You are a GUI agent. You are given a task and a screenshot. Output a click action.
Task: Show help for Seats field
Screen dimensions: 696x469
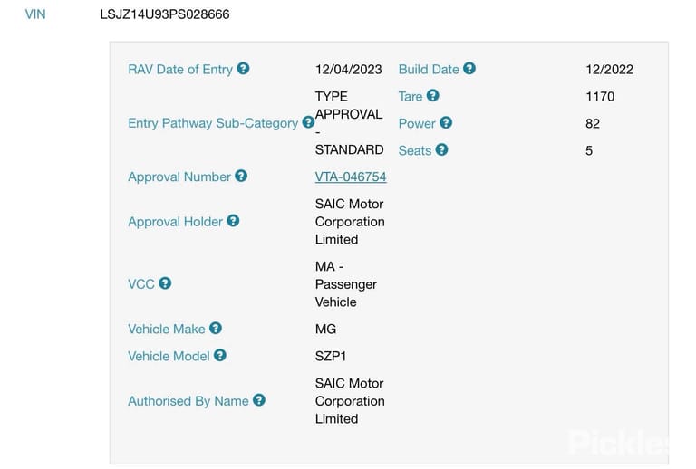pyautogui.click(x=441, y=149)
